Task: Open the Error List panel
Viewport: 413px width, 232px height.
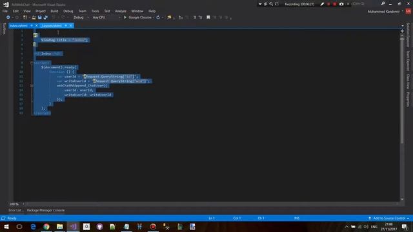Action: [x=15, y=210]
